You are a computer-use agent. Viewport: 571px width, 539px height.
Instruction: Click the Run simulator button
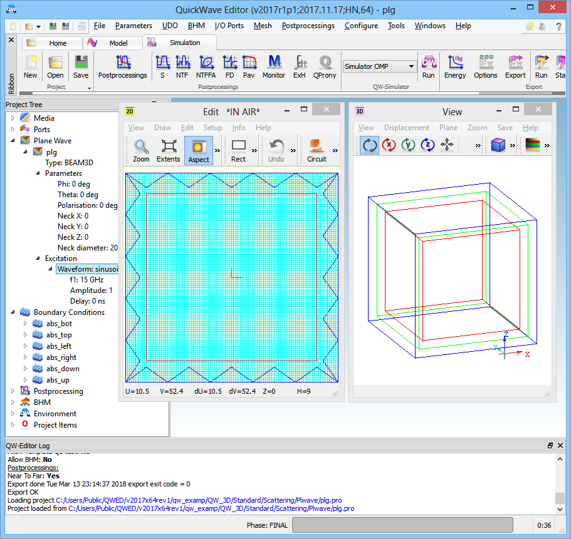coord(428,66)
